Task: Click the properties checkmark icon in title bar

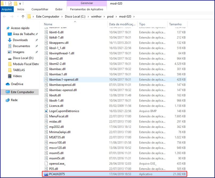Action: tap(10, 3)
